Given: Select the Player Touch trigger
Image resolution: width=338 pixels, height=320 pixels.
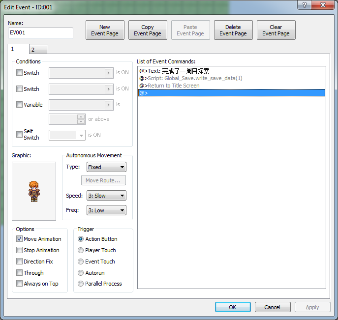Looking at the screenshot, I should click(81, 250).
